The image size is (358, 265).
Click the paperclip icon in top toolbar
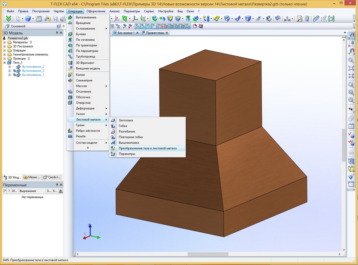coord(315,19)
